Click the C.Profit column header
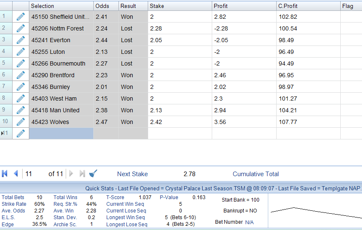This screenshot has width=362, height=230. [308, 6]
